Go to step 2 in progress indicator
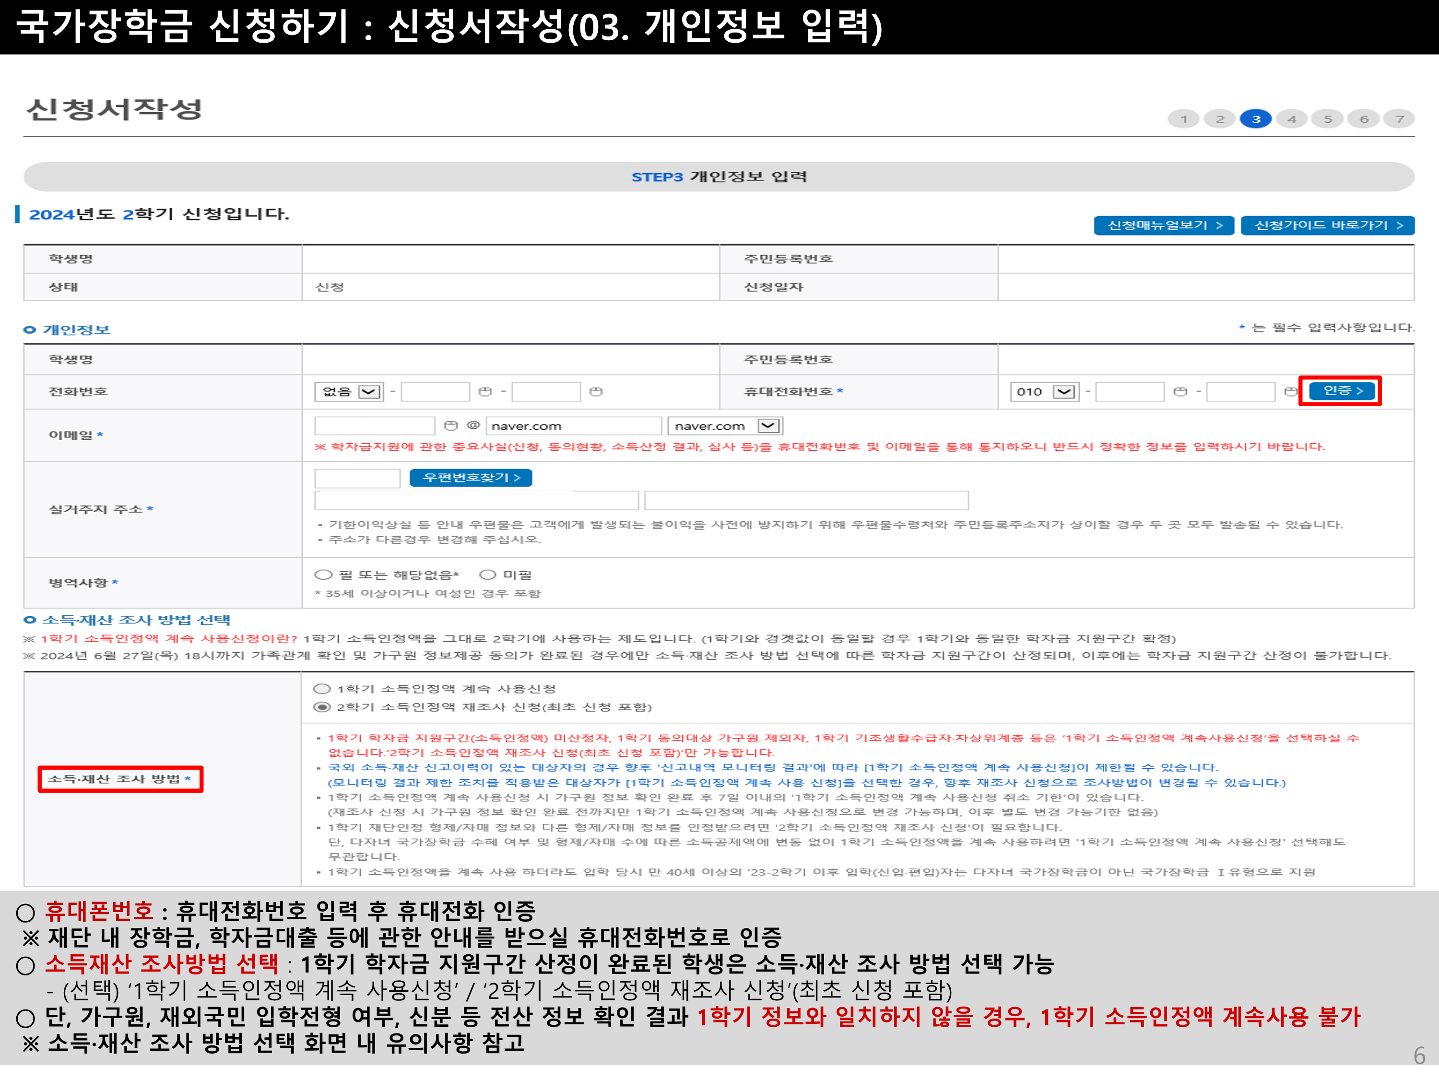The image size is (1439, 1079). (1220, 119)
